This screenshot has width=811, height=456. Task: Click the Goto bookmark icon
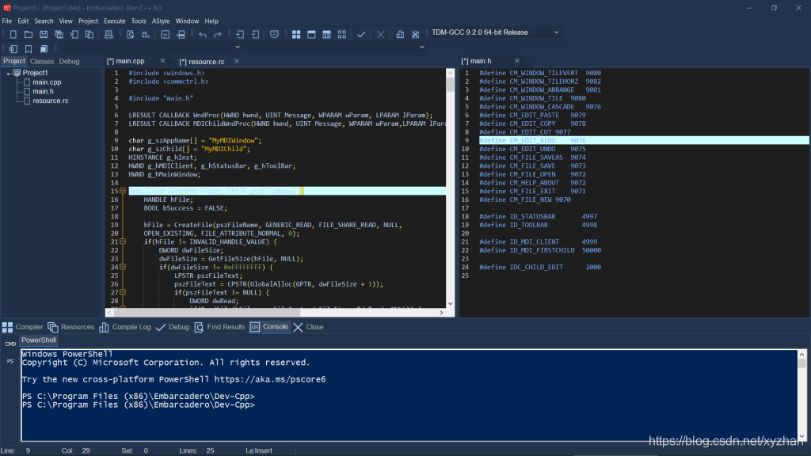point(44,49)
